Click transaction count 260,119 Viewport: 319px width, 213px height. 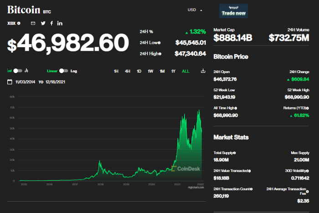[221, 196]
